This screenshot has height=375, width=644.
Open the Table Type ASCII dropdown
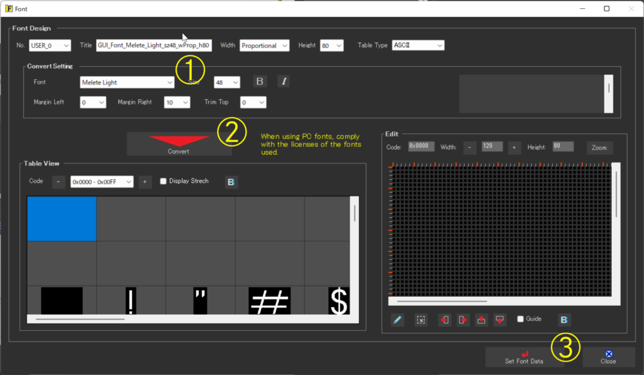tap(418, 45)
